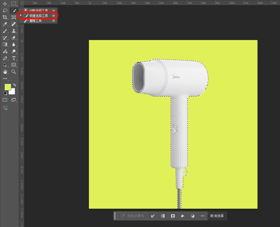
Task: Click the 取消选择 button
Action: pyautogui.click(x=217, y=216)
